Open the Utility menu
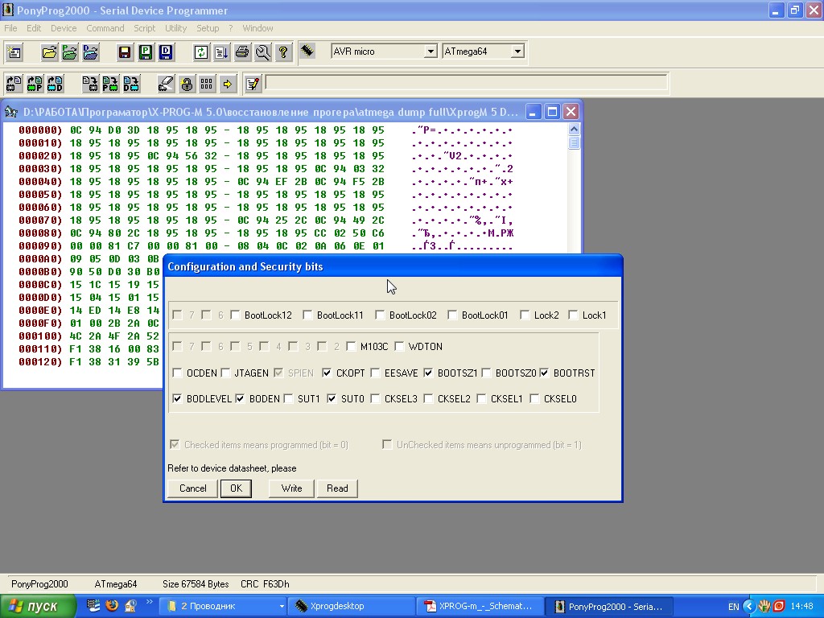Viewport: 824px width, 618px height. click(x=175, y=28)
